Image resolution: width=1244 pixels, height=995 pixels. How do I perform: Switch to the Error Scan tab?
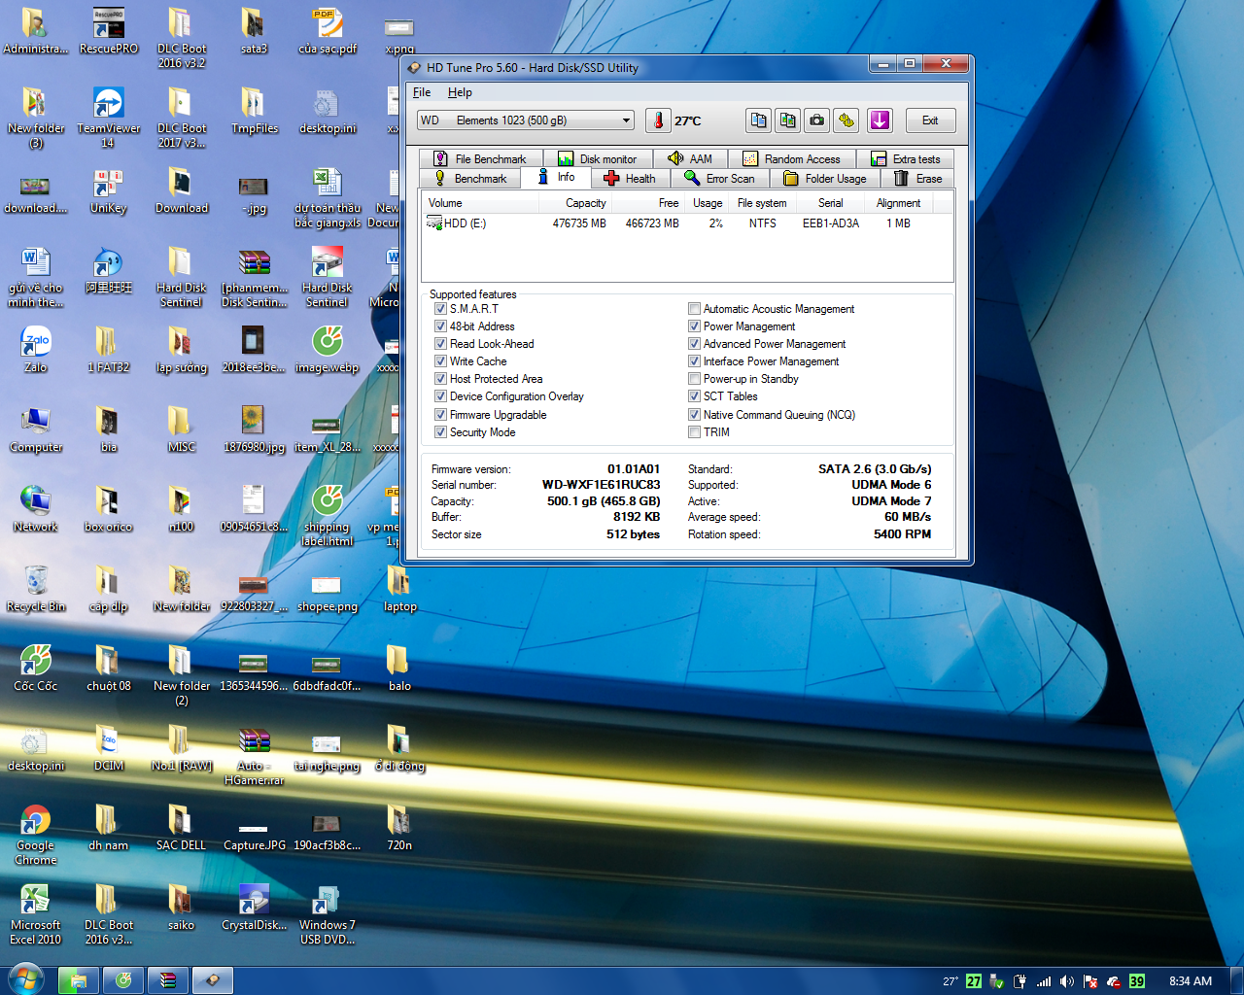[x=719, y=179]
